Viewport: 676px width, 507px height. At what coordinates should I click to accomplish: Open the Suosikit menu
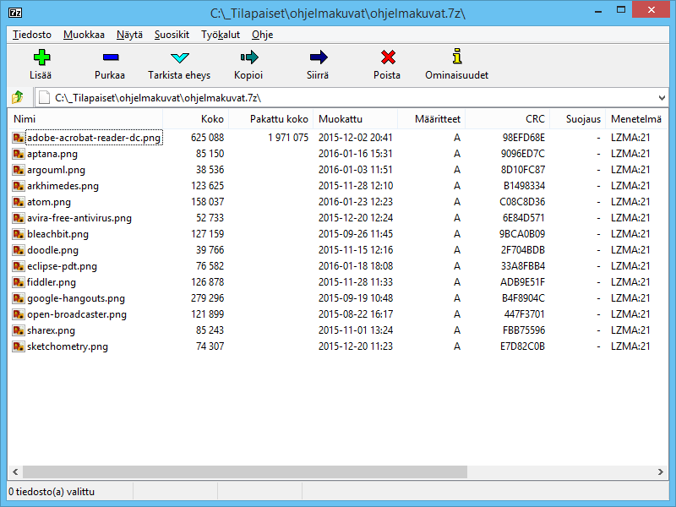[172, 35]
